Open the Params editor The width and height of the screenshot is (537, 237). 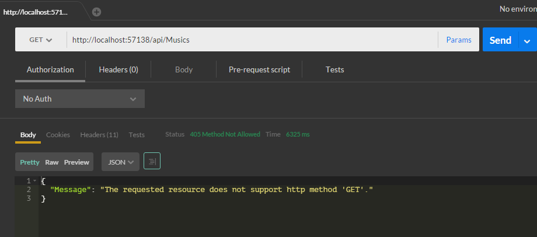point(459,40)
